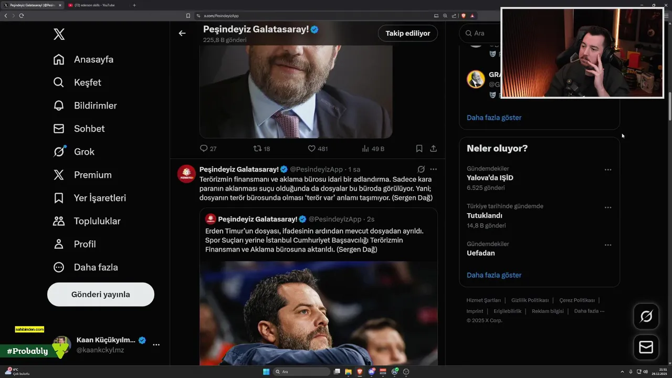Open Çerez Politikası footer link
672x378 pixels.
(x=577, y=300)
